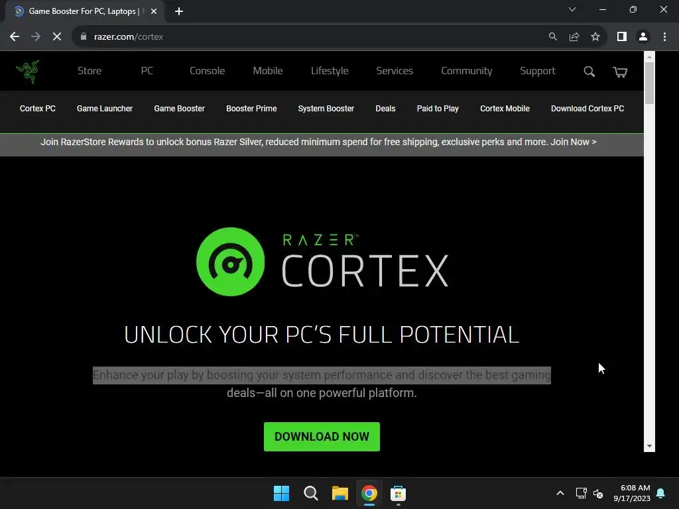This screenshot has height=509, width=679.
Task: Open the Support menu
Action: [x=537, y=71]
